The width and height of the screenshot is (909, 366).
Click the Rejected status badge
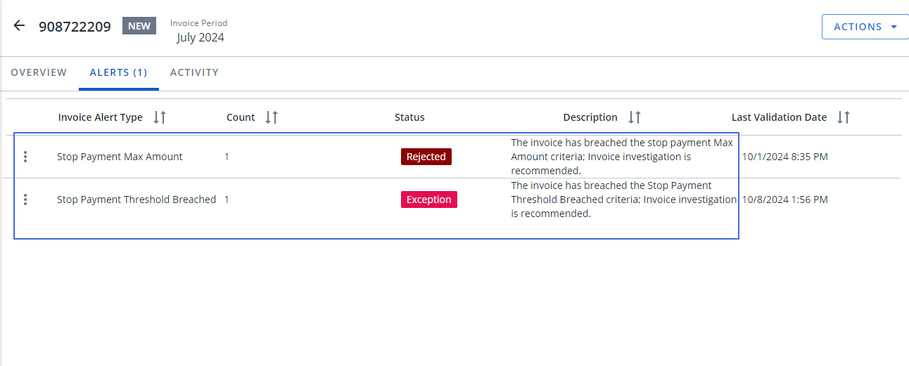tap(426, 157)
